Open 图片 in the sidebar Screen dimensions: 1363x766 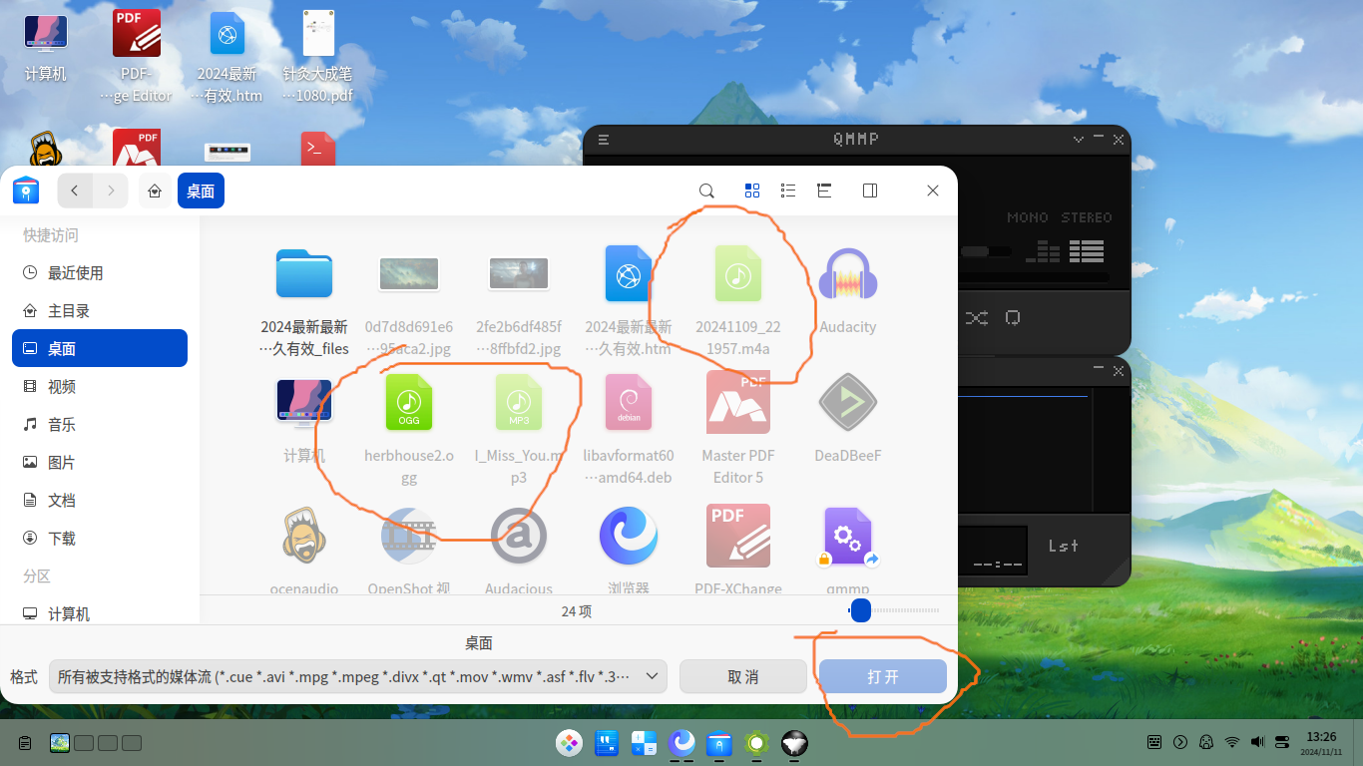100,463
